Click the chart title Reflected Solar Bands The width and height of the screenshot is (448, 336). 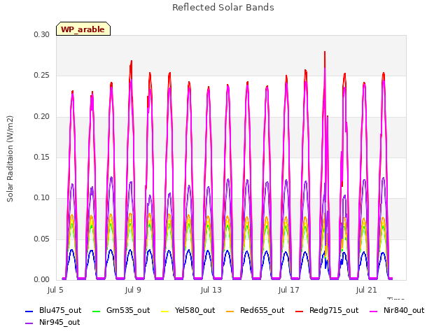(x=223, y=8)
